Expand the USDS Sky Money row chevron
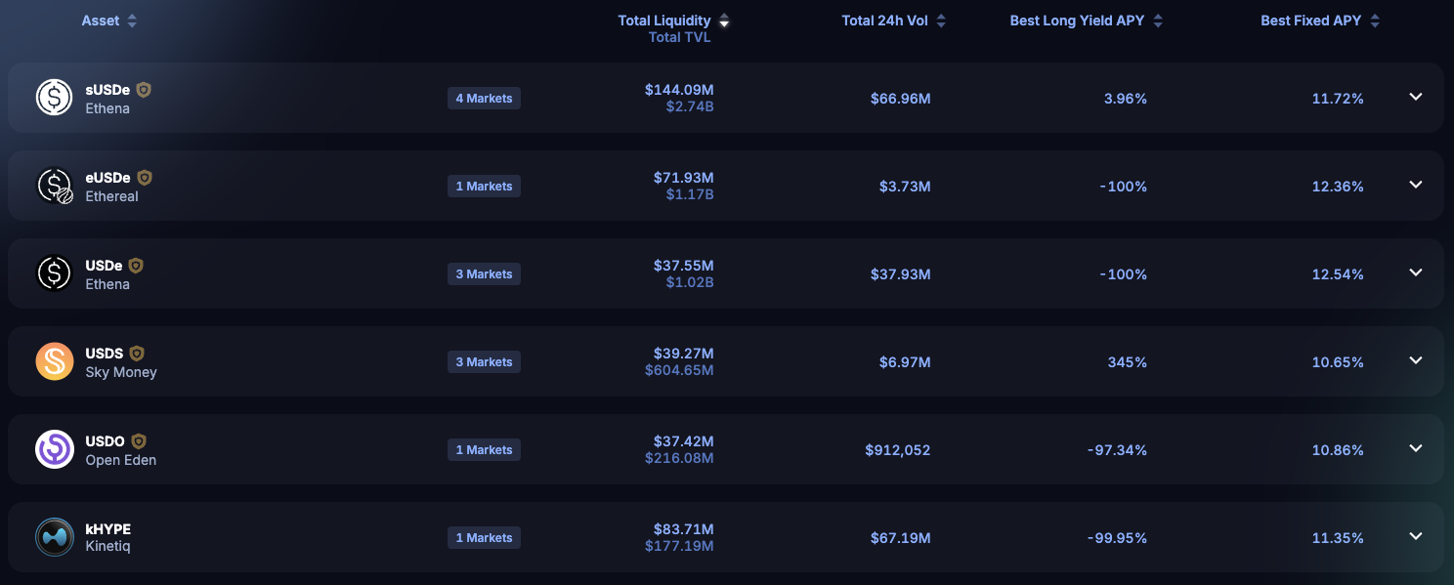1454x585 pixels. pos(1416,360)
